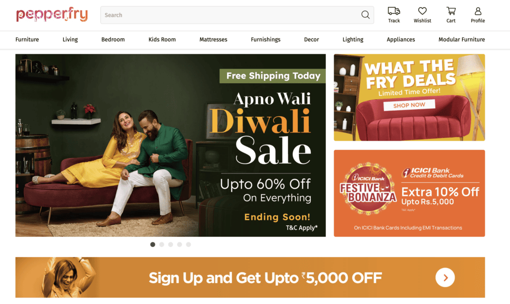Image resolution: width=510 pixels, height=304 pixels.
Task: Expand the Modular Furniture menu
Action: [462, 39]
